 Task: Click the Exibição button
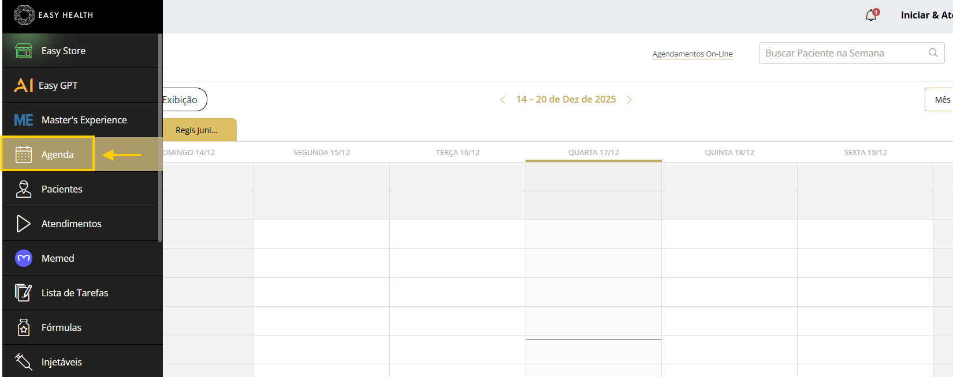(x=181, y=100)
